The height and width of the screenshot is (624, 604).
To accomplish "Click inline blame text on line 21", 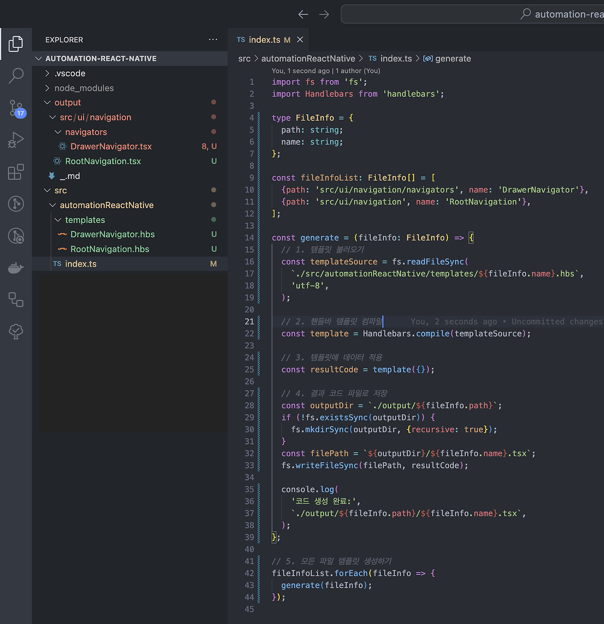I will [506, 321].
